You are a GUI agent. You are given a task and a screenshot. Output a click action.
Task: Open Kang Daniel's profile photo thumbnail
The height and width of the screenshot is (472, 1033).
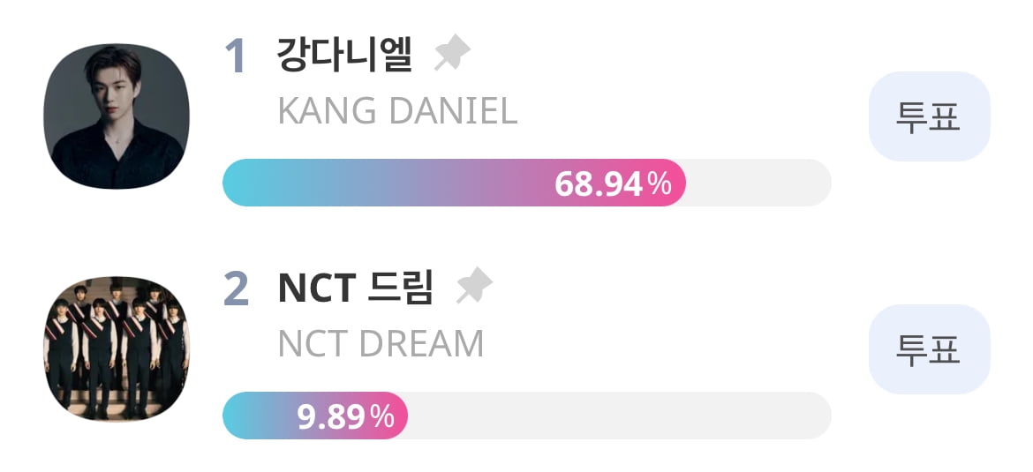[117, 116]
